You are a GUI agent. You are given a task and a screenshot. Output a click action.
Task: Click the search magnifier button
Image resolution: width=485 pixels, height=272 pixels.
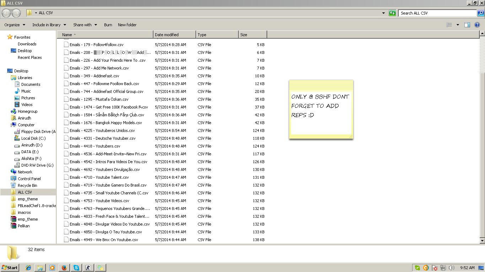point(480,13)
